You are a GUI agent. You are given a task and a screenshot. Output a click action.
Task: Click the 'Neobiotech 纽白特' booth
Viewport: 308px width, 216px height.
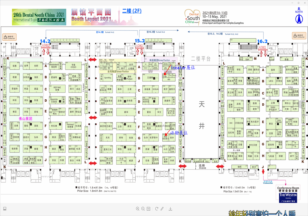54,66
